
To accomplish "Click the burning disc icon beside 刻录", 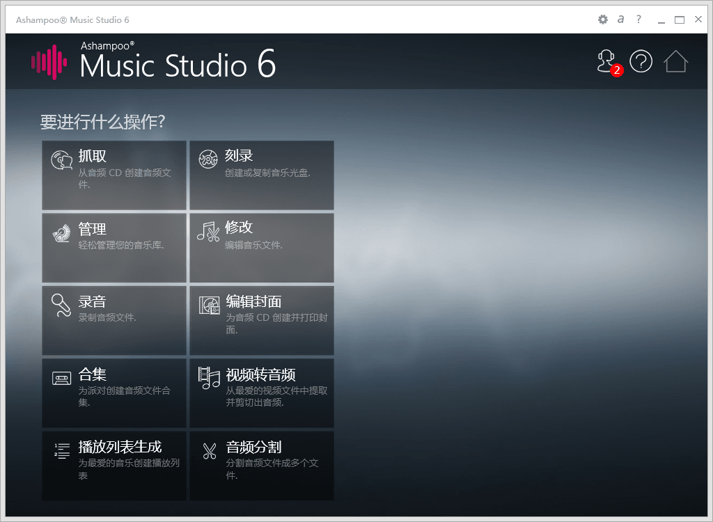I will (x=209, y=159).
